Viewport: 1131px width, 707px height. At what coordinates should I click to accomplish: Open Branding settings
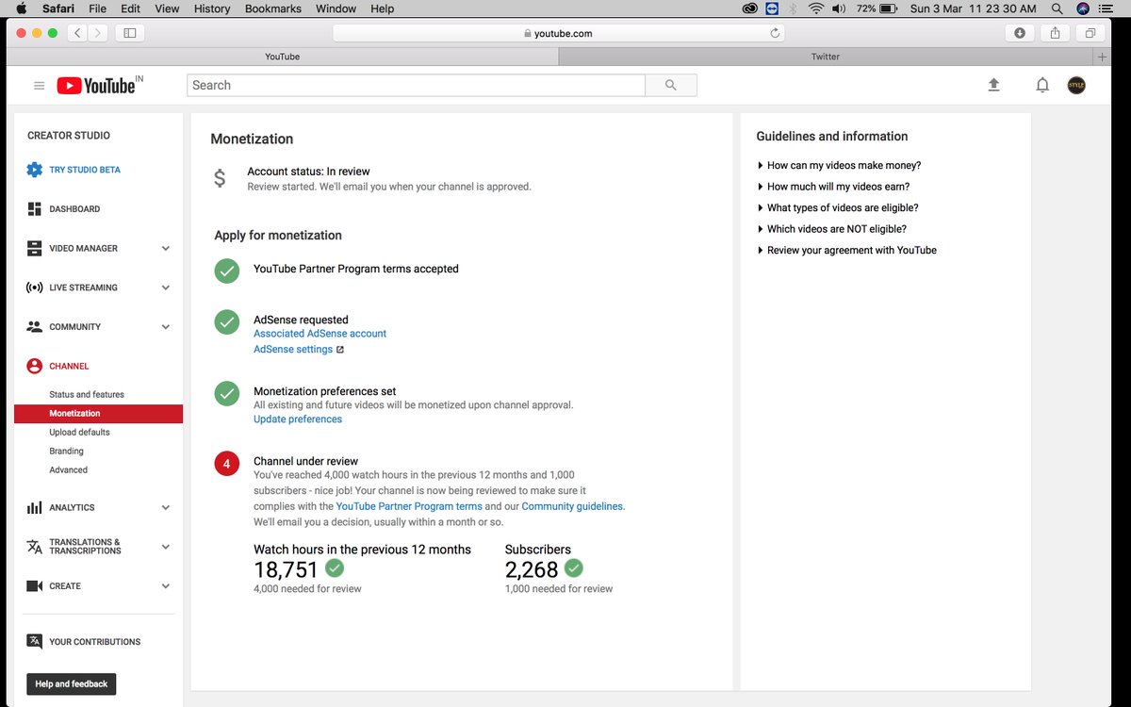tap(66, 451)
